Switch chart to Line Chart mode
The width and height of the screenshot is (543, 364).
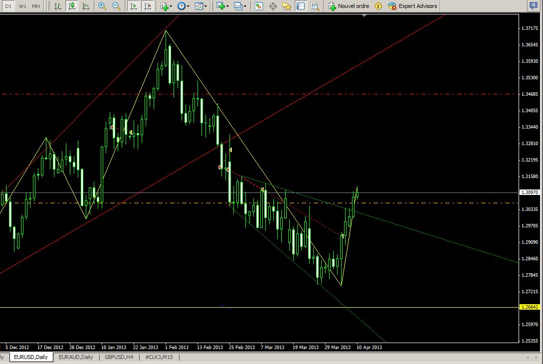tap(86, 6)
